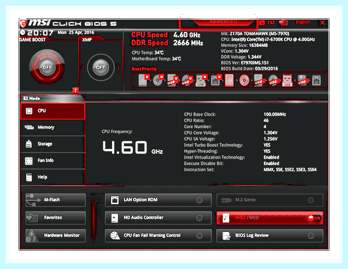Viewport: 348px width, 269px height.
Task: Open the Favorites button
Action: pyautogui.click(x=56, y=217)
